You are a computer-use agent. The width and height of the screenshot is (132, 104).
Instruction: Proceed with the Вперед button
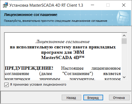point(93,98)
